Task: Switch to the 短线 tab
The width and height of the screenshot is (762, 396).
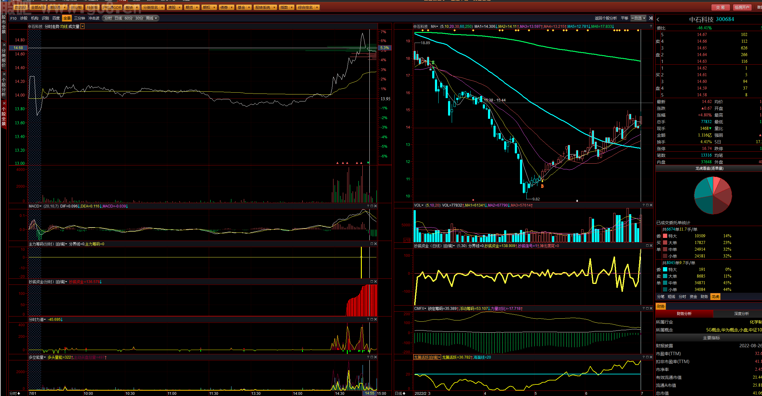Action: point(671,297)
